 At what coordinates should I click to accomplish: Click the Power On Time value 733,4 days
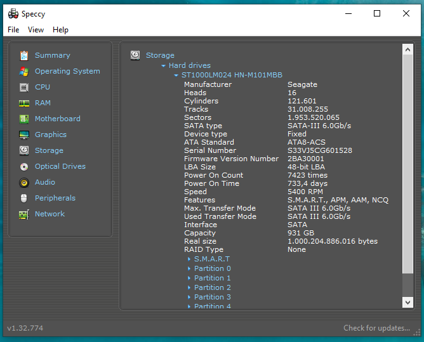point(307,183)
